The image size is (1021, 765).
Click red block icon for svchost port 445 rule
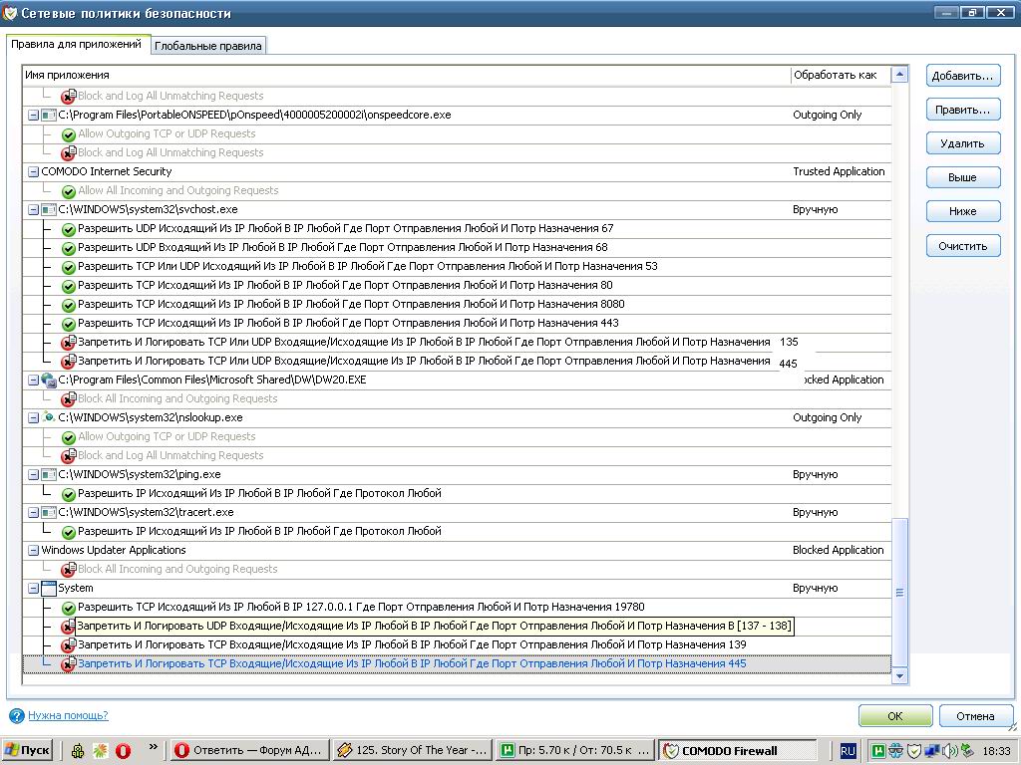[69, 362]
